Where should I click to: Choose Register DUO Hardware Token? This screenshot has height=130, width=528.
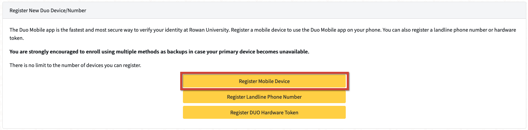(x=264, y=112)
